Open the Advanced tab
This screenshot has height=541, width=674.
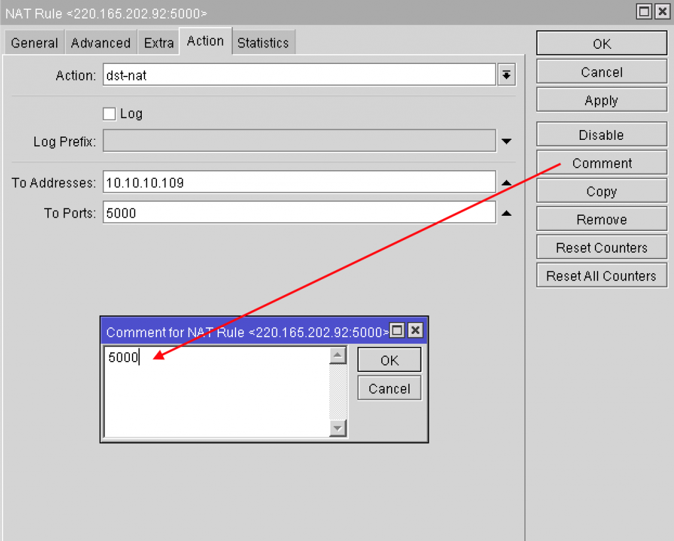(x=100, y=43)
